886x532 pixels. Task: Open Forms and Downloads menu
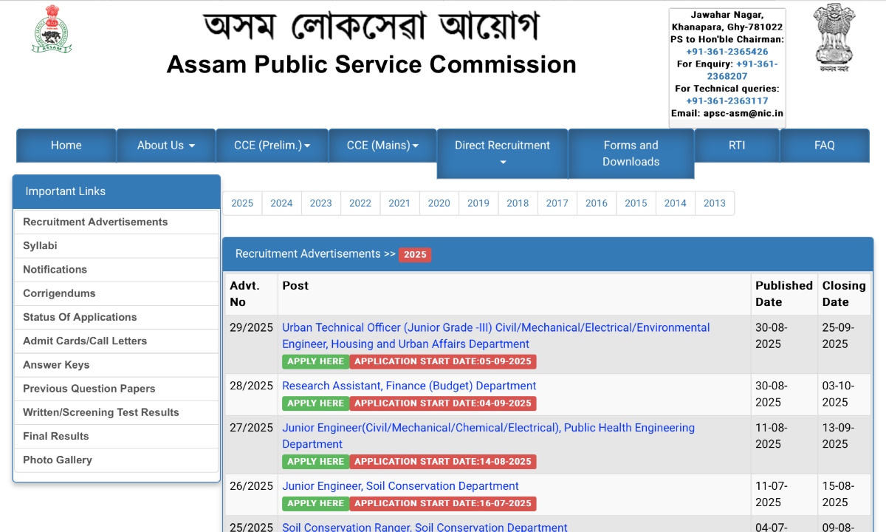point(631,154)
